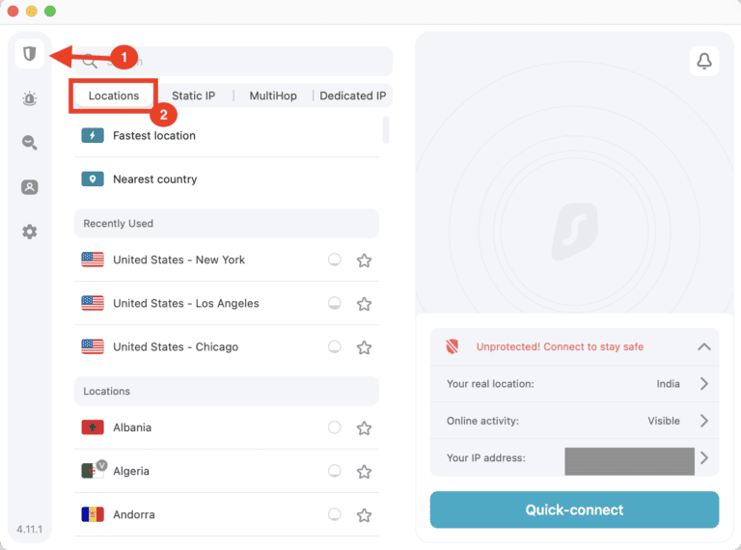This screenshot has height=550, width=741.
Task: Switch to the Static IP tab
Action: point(193,96)
